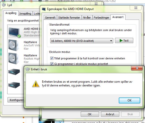The height and width of the screenshot is (123, 145).
Task: Click the Lyd window speaker title icon
Action: 4,5
